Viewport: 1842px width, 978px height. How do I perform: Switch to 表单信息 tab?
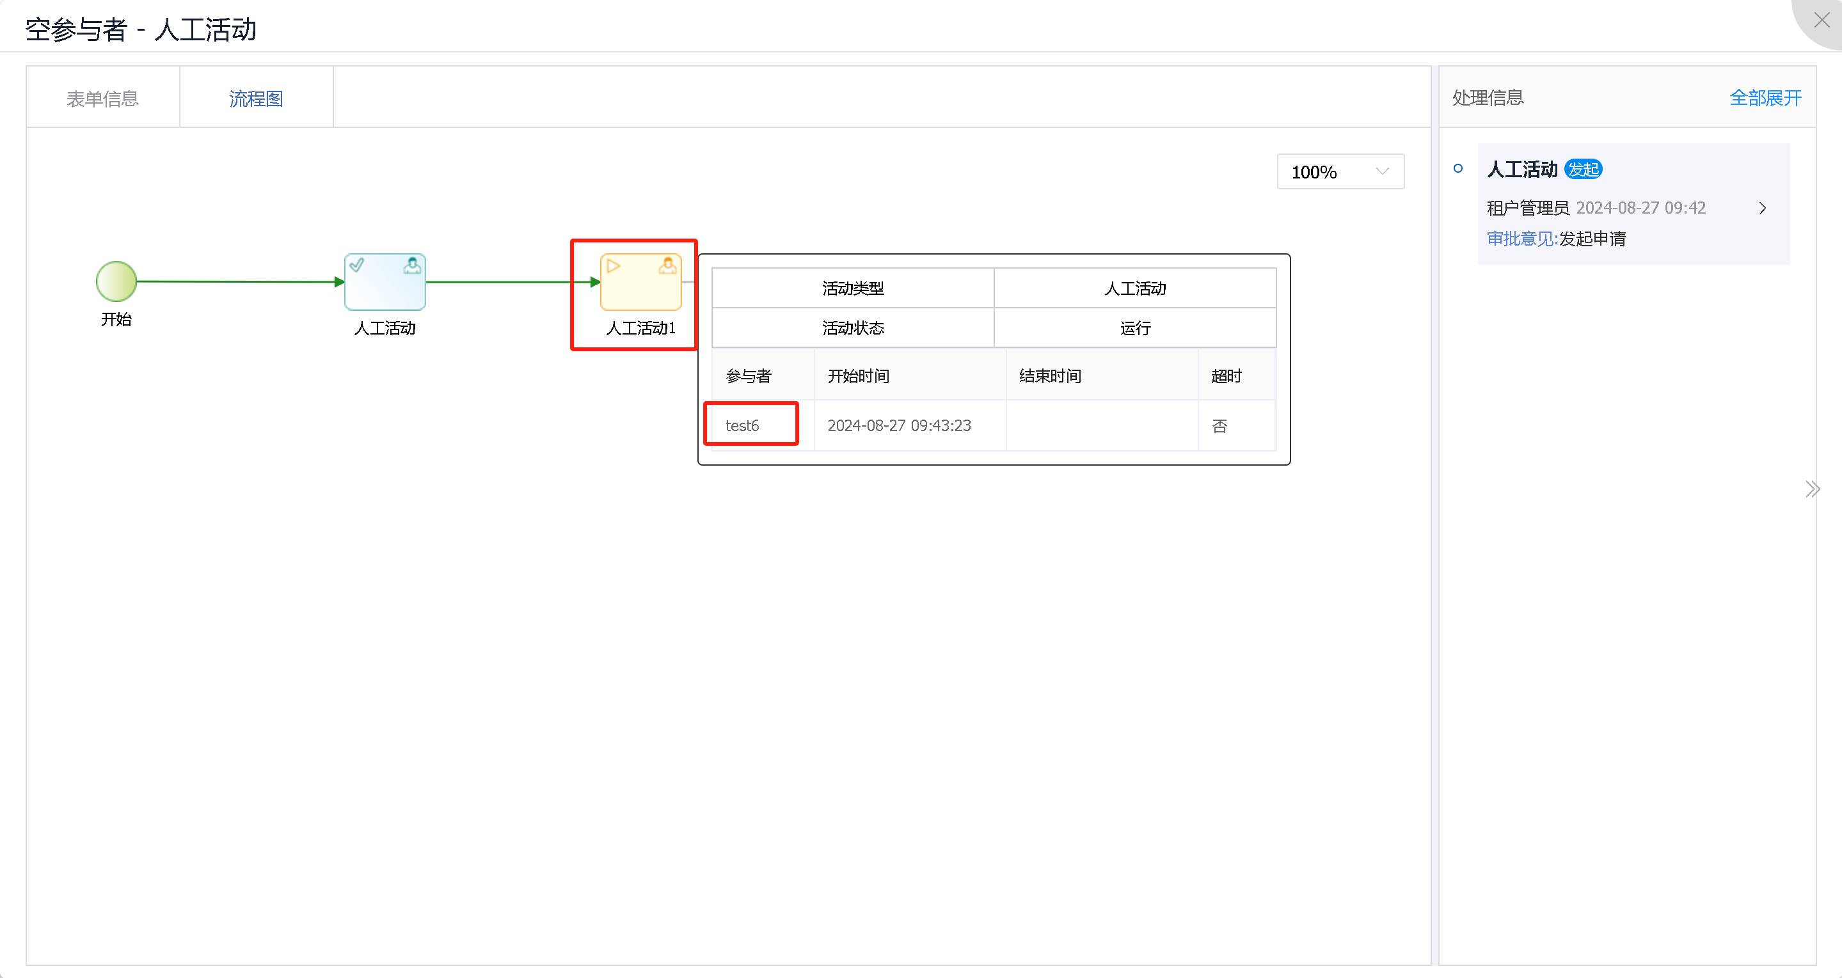[102, 98]
